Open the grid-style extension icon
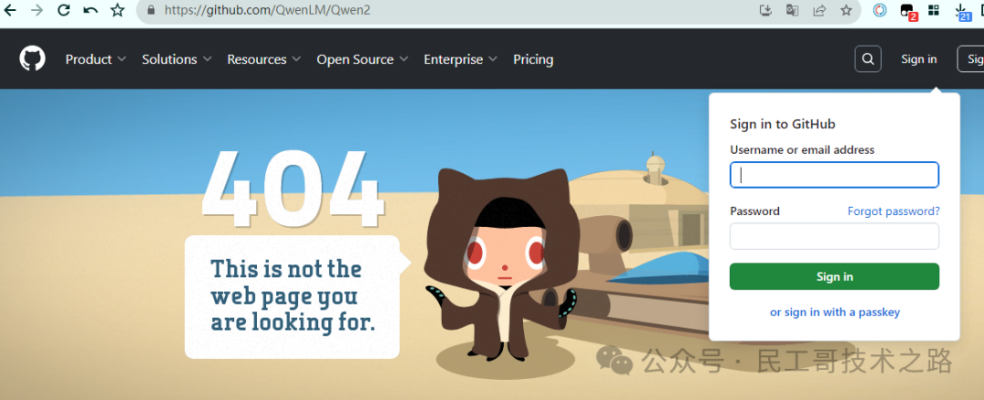Image resolution: width=984 pixels, height=400 pixels. 934,10
